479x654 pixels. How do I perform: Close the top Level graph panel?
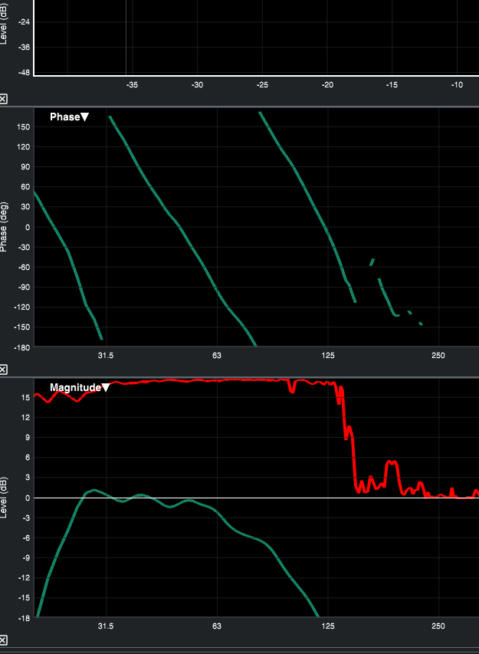click(x=3, y=99)
